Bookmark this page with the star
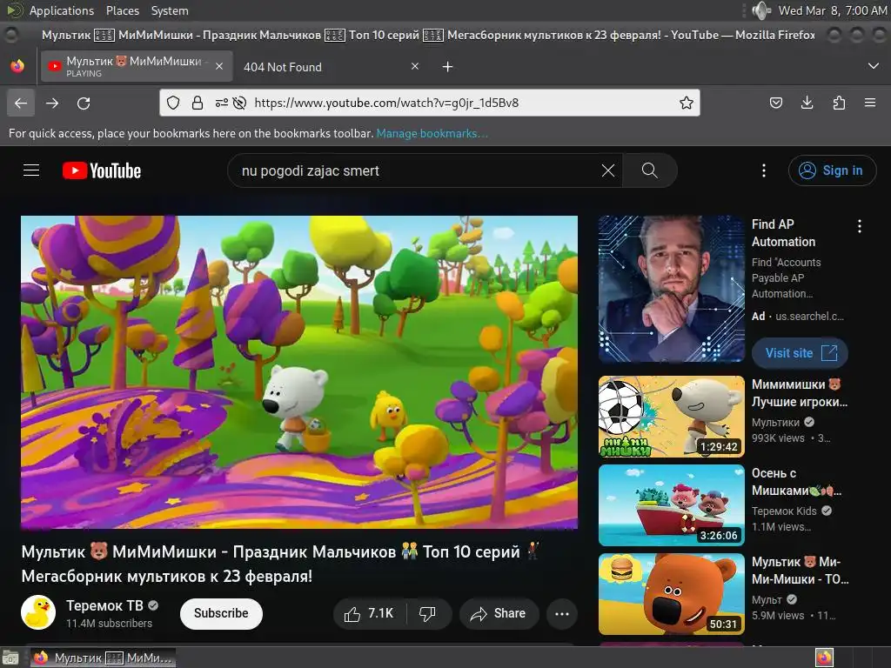891x668 pixels. click(687, 103)
